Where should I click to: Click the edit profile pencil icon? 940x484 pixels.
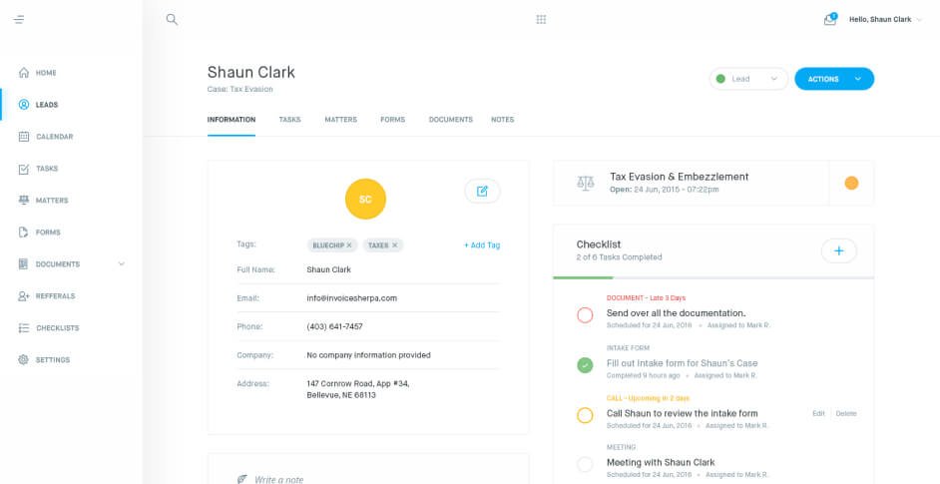tap(482, 191)
